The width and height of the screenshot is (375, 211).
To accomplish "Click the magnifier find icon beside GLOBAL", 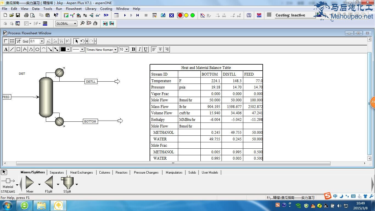I will 82,23.
